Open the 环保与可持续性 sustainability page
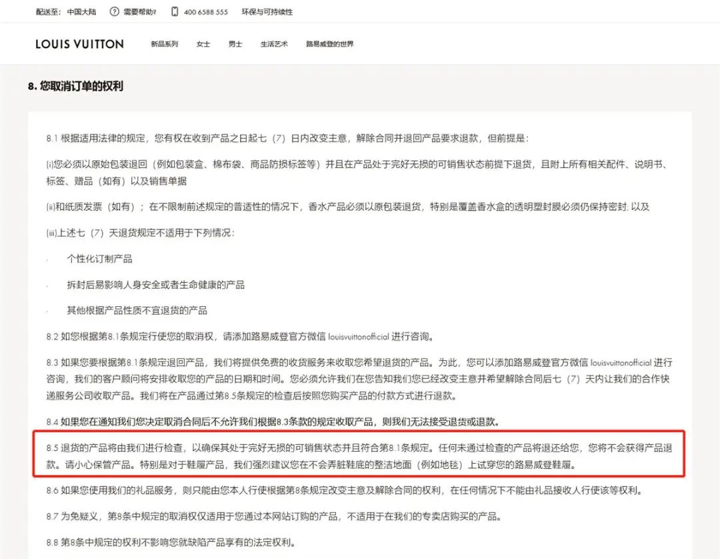 point(266,11)
